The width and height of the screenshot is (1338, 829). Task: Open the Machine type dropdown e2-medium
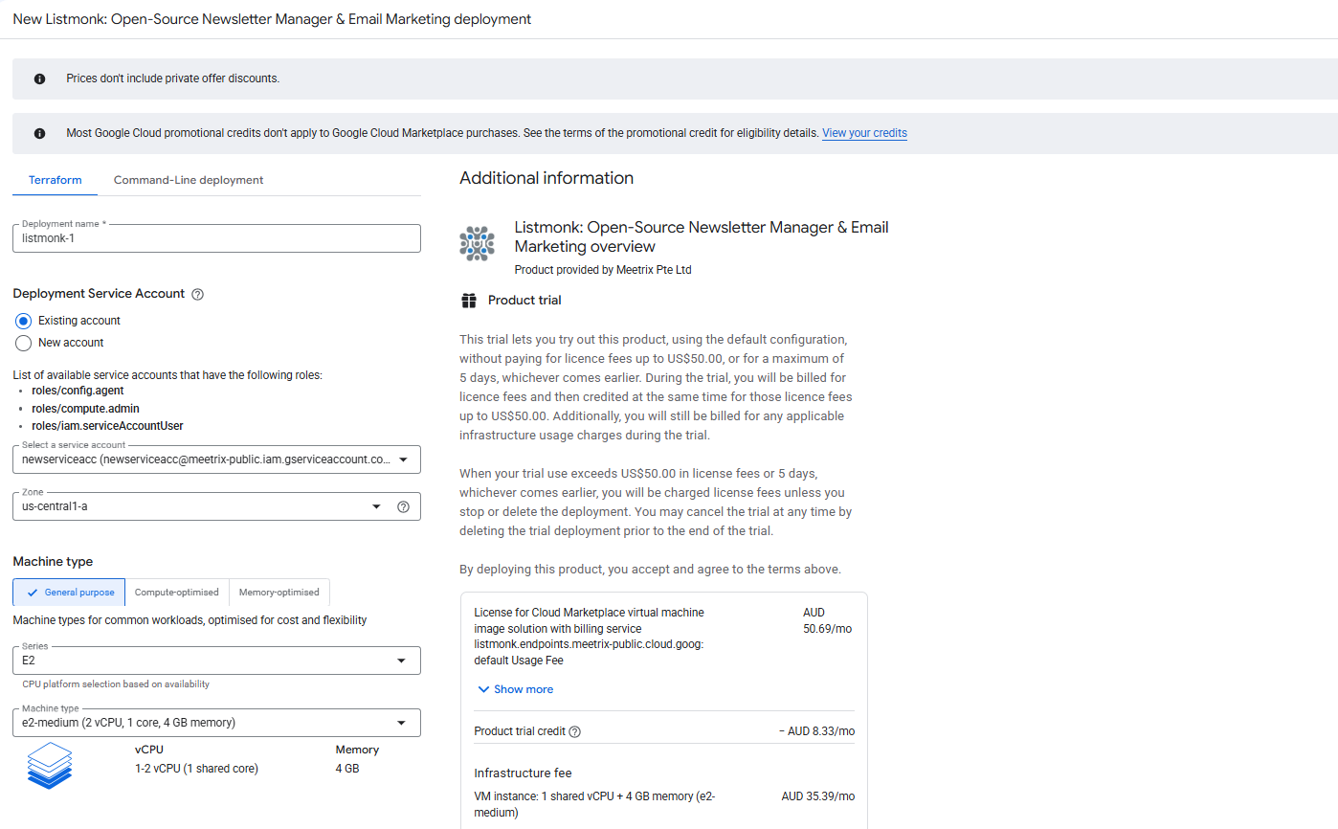pyautogui.click(x=216, y=723)
